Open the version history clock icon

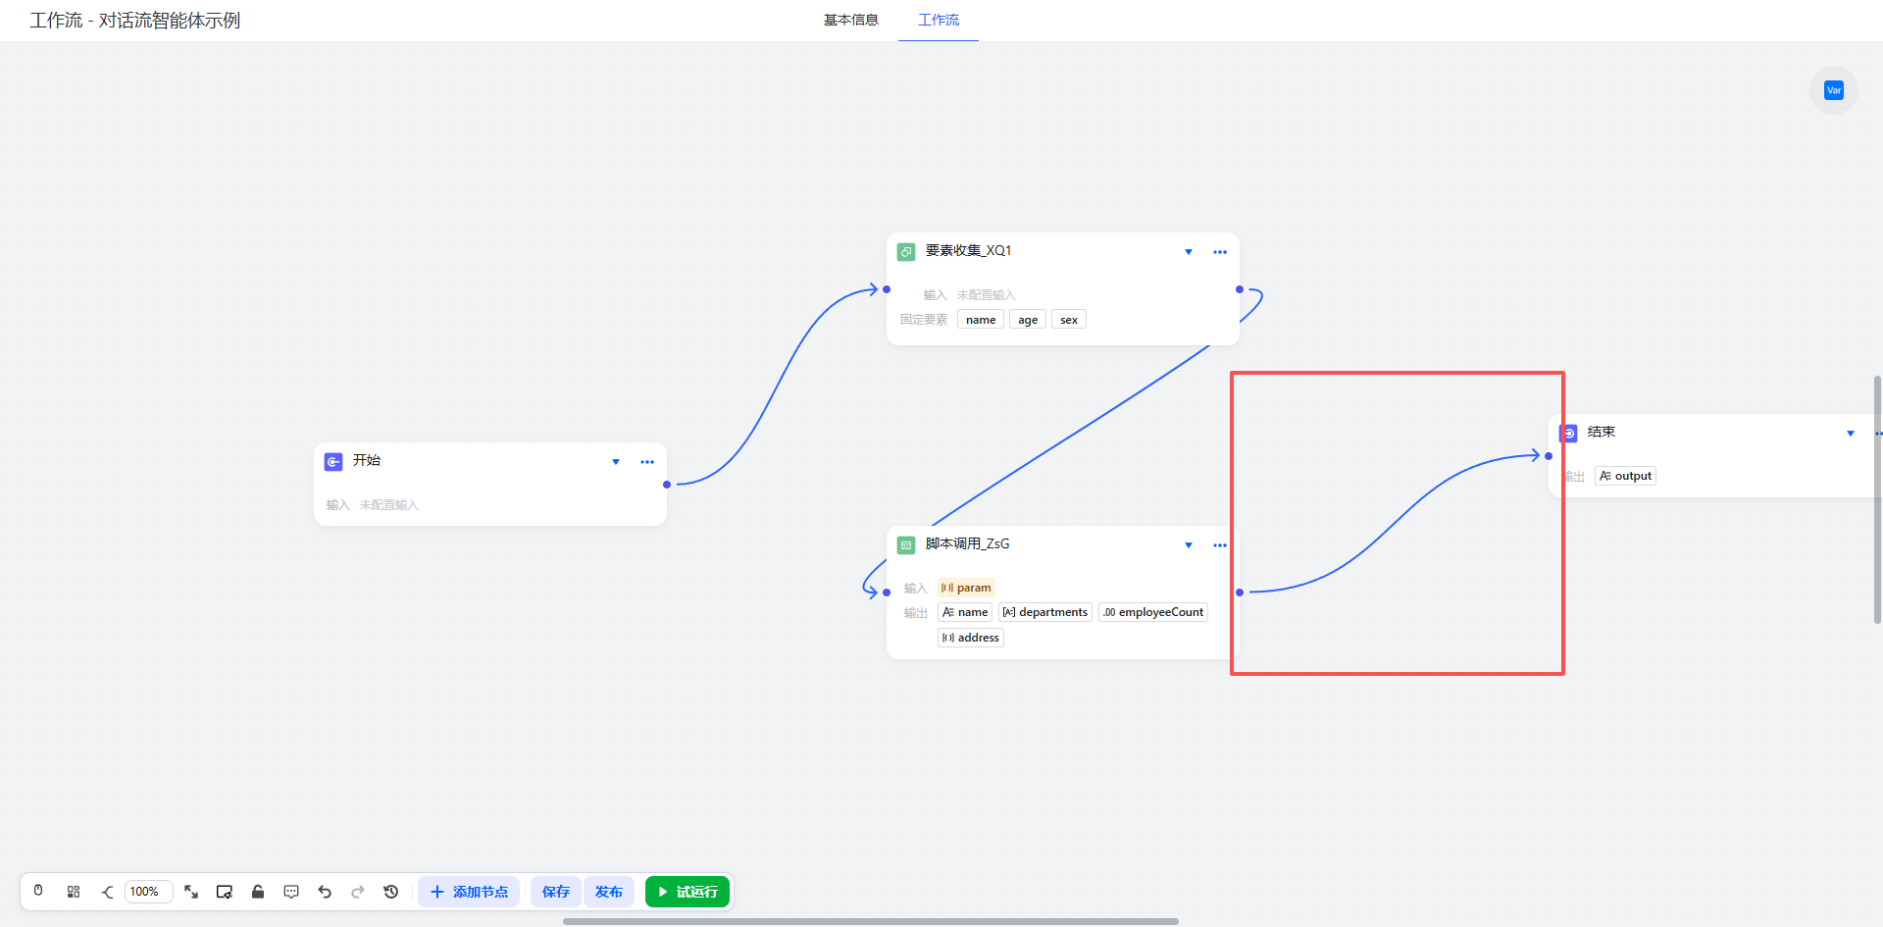coord(391,892)
